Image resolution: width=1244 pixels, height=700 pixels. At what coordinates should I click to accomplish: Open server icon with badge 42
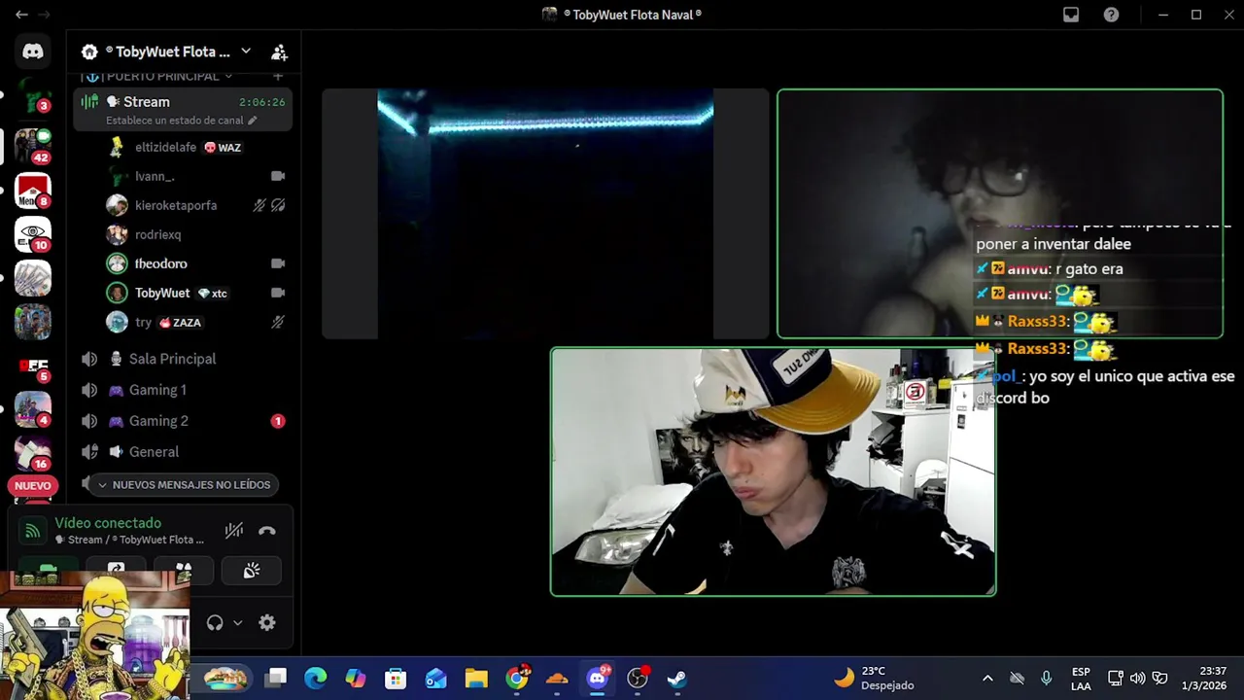(33, 145)
